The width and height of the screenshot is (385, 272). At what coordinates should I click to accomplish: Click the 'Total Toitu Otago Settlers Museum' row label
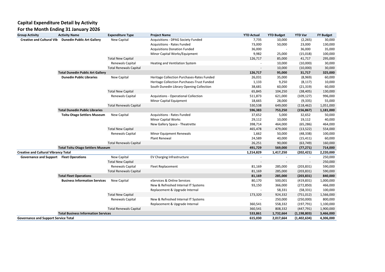point(84,148)
